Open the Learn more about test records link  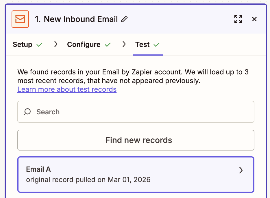point(67,89)
